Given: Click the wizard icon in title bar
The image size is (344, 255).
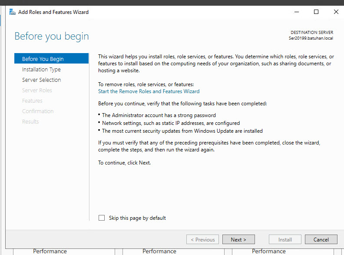Looking at the screenshot, I should point(12,12).
